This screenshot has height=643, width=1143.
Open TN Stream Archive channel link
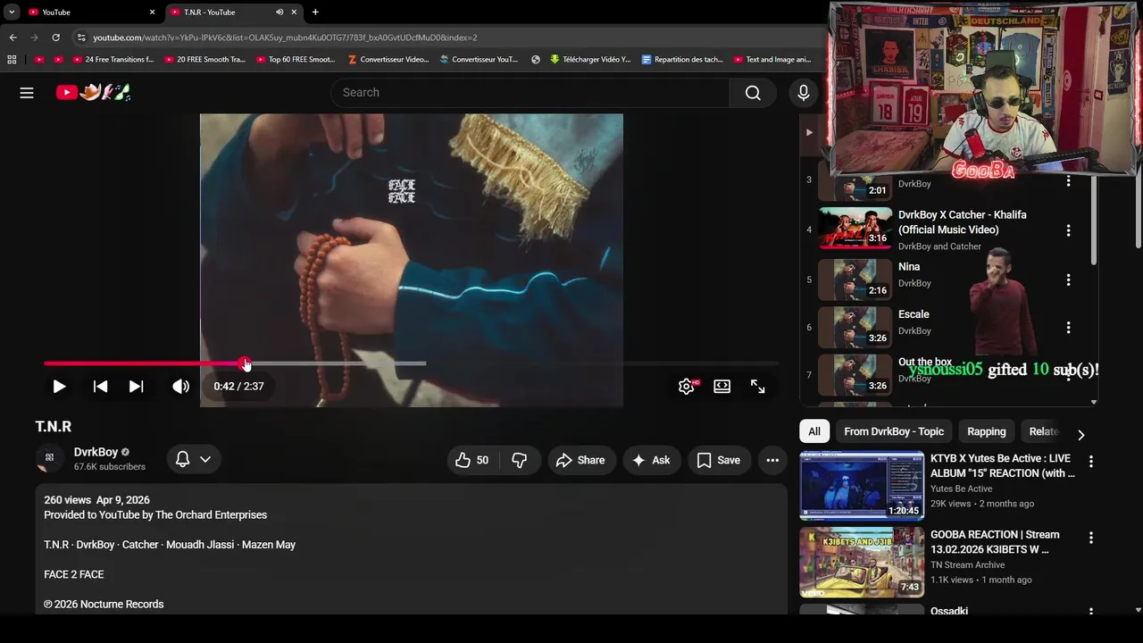967,564
